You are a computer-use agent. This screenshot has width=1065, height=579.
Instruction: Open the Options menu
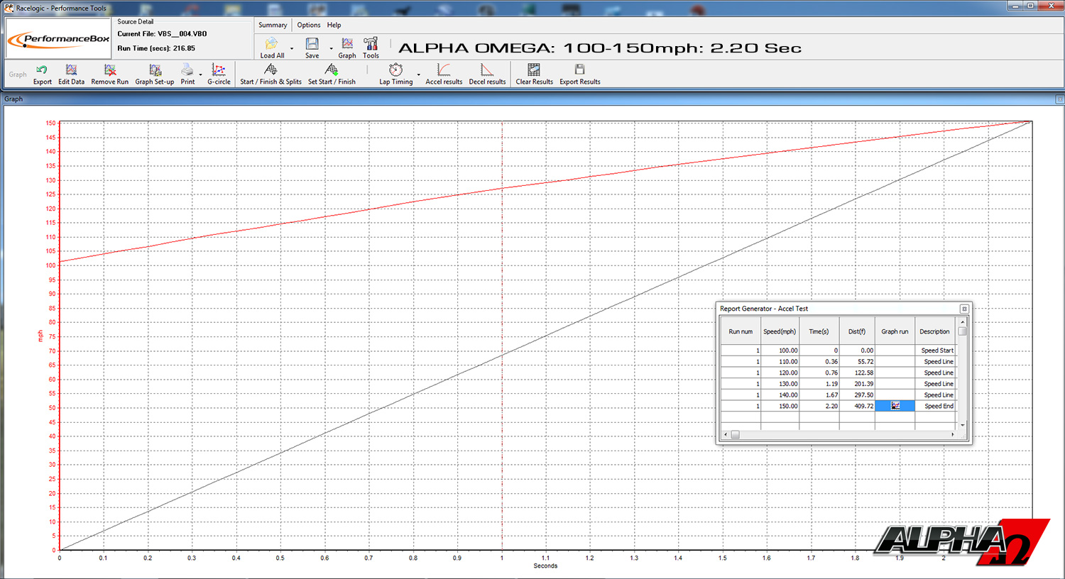pos(309,25)
